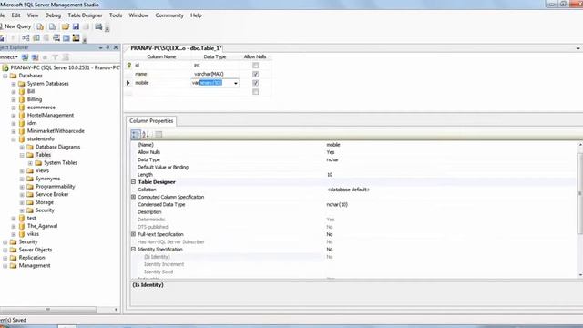The width and height of the screenshot is (583, 328).
Task: Select the Categorized view icon in Column Properties
Action: (x=136, y=135)
